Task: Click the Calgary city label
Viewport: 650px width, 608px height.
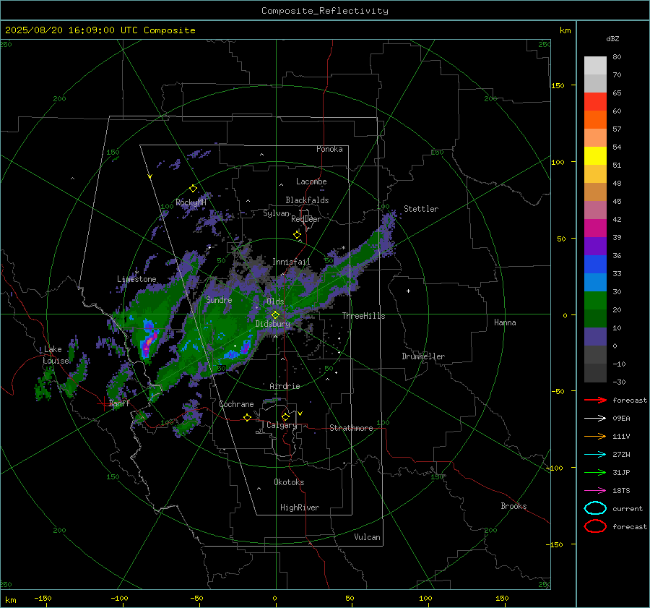Action: click(x=282, y=425)
